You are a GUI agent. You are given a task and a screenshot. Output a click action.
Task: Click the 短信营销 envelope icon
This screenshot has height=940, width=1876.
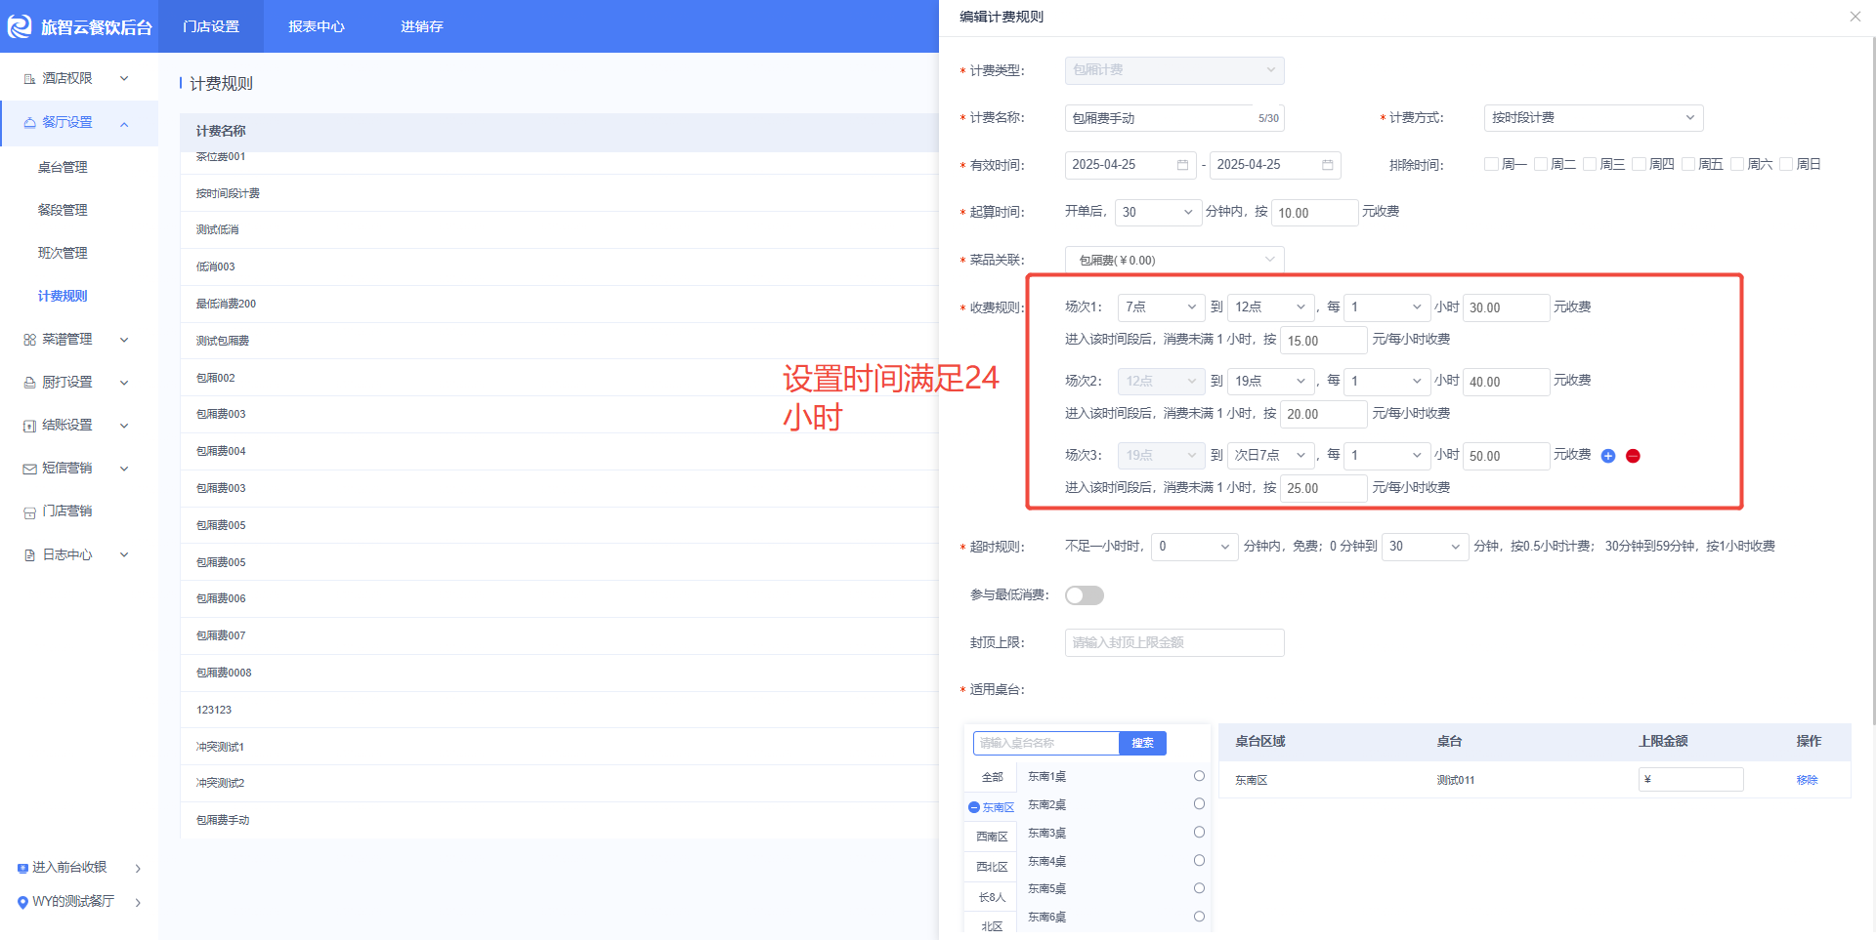point(29,469)
